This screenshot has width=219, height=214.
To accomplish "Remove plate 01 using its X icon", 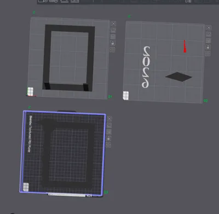I will [113, 24].
